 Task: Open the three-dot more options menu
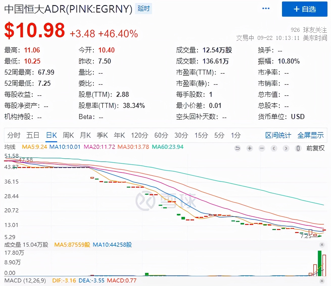coord(266,9)
